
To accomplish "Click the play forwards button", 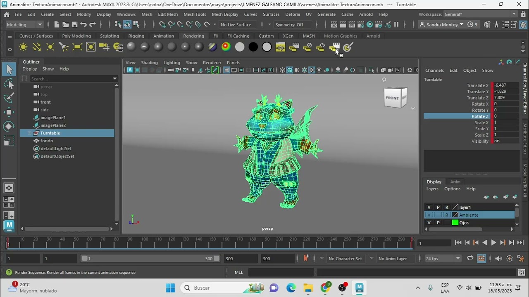I will click(493, 243).
